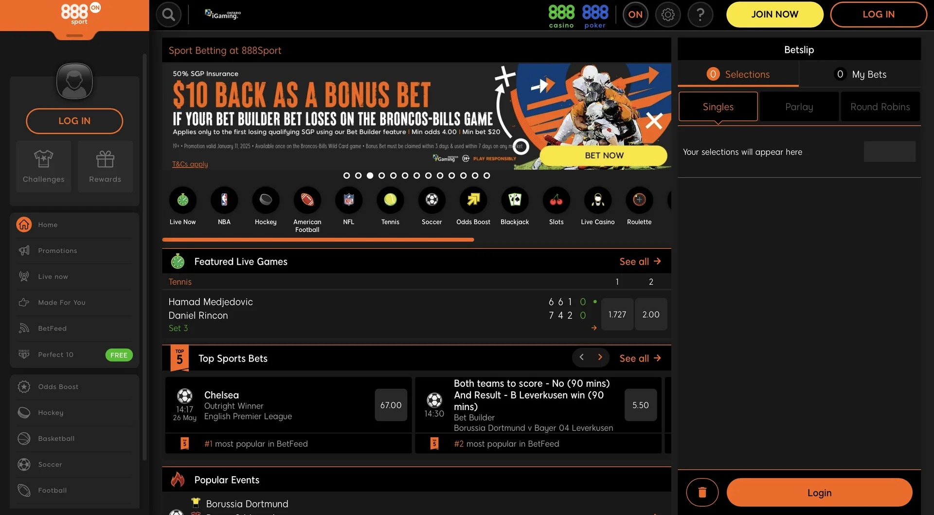Click the user avatar icon
The image size is (934, 515).
click(74, 81)
